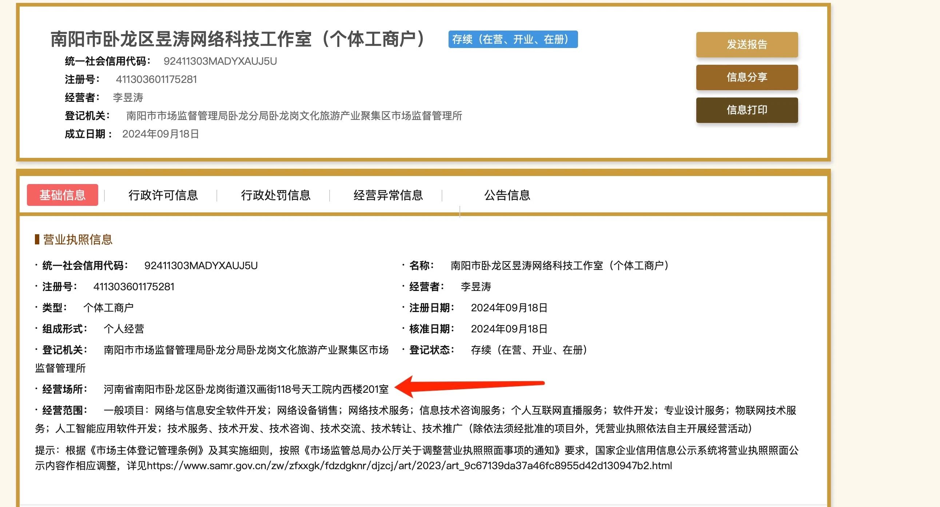Select the 基础信息 tab
The image size is (940, 507).
(x=63, y=195)
